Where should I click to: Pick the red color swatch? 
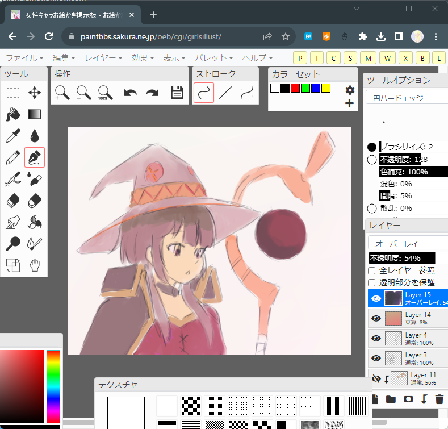click(295, 88)
